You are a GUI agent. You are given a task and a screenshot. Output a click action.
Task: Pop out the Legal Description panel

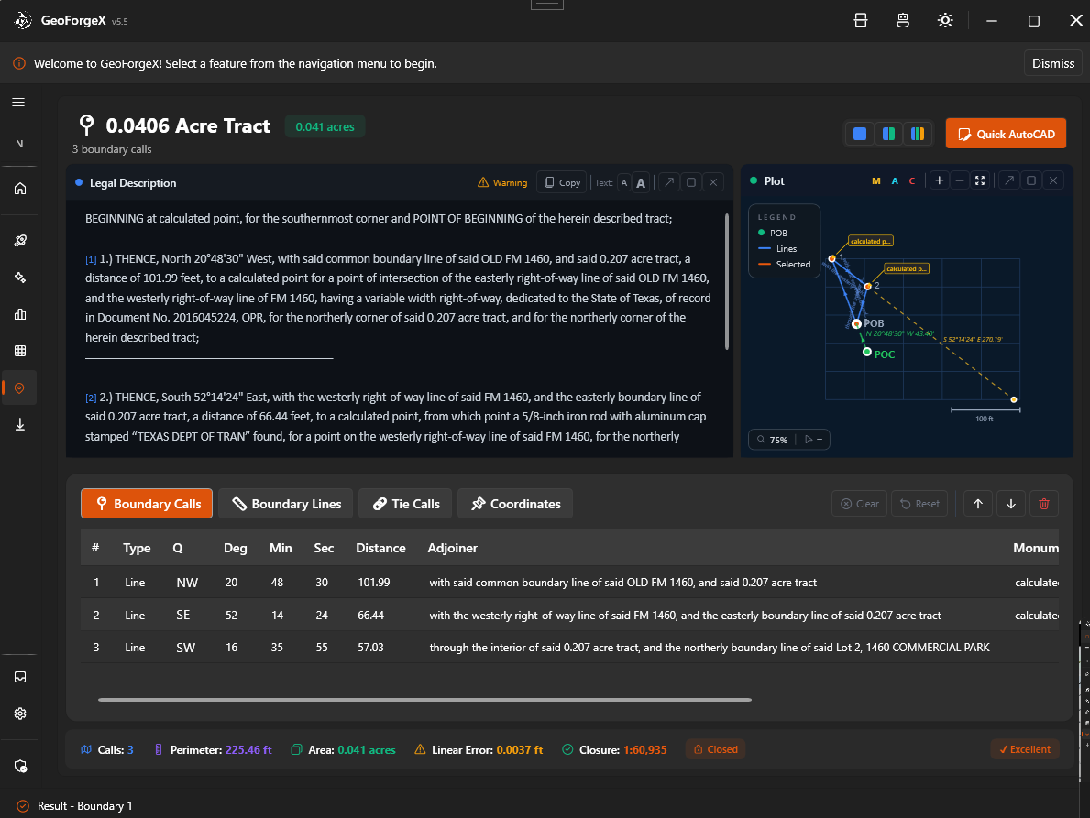click(668, 182)
